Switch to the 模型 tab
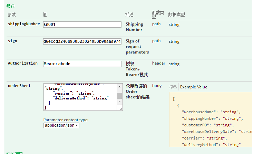 [x=173, y=87]
